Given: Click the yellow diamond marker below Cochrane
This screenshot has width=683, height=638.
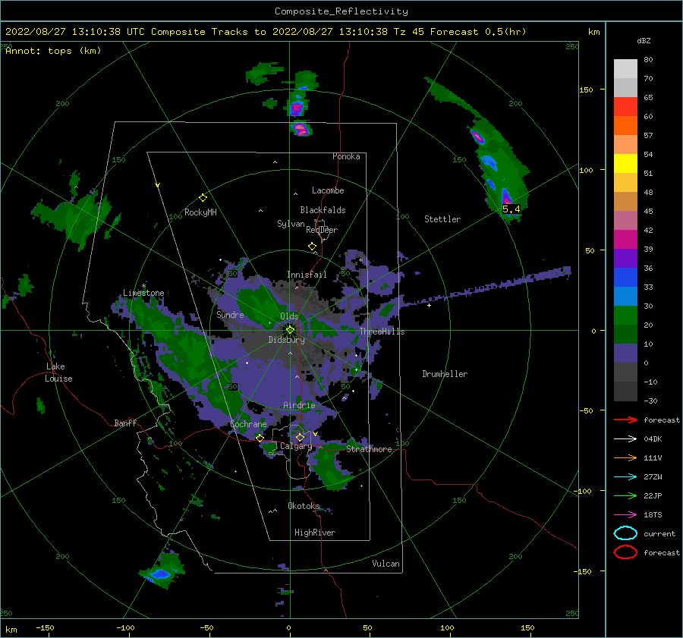Looking at the screenshot, I should pos(260,438).
